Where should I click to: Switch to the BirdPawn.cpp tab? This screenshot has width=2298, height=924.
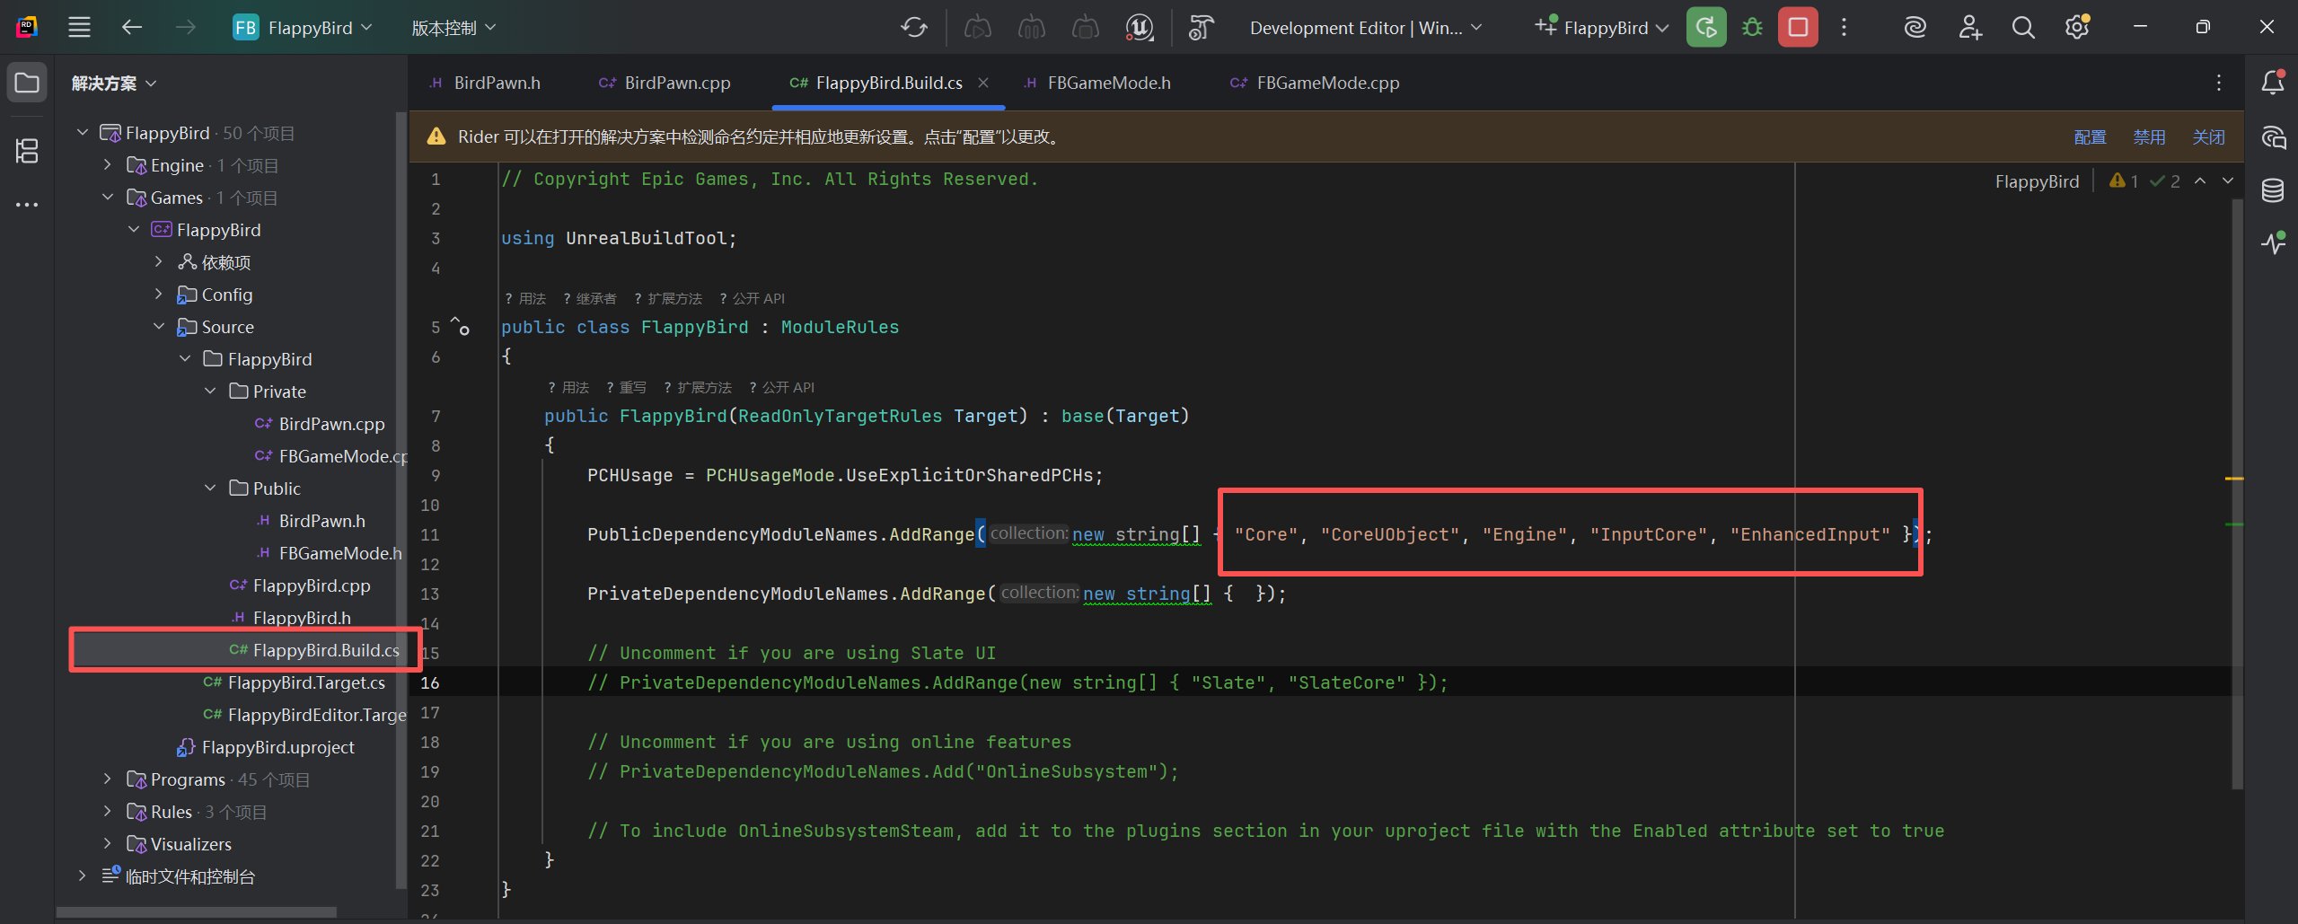point(665,83)
